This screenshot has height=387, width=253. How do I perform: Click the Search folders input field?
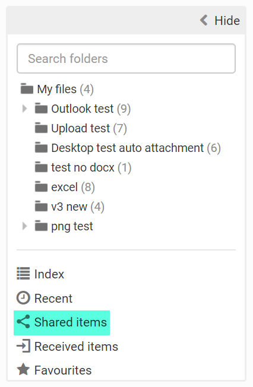tap(126, 59)
